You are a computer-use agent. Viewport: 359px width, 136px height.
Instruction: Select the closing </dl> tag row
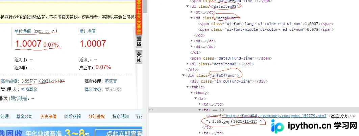coord(195,52)
